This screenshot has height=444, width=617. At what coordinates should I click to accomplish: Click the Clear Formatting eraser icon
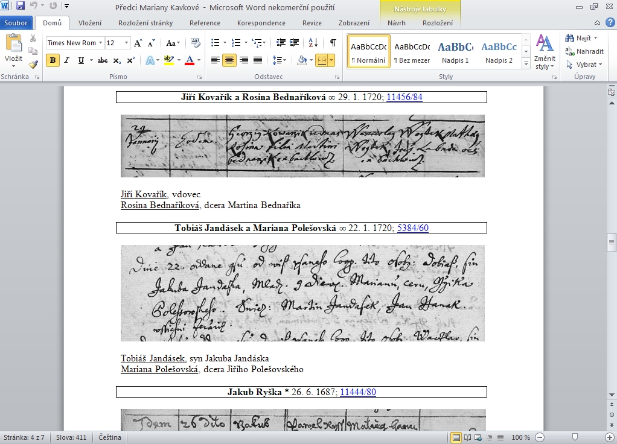point(195,43)
